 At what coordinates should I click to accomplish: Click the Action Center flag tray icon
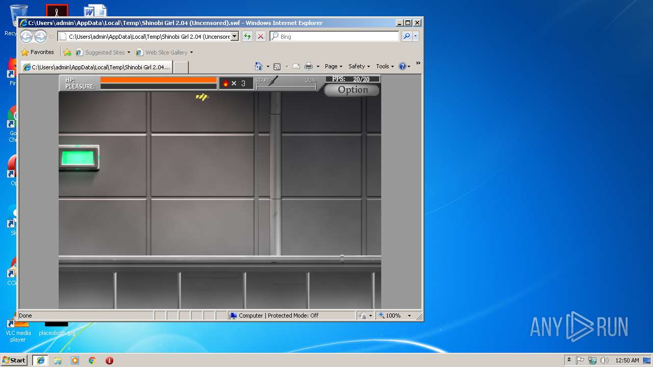pos(580,360)
